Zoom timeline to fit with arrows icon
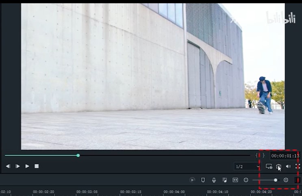 coord(235,180)
